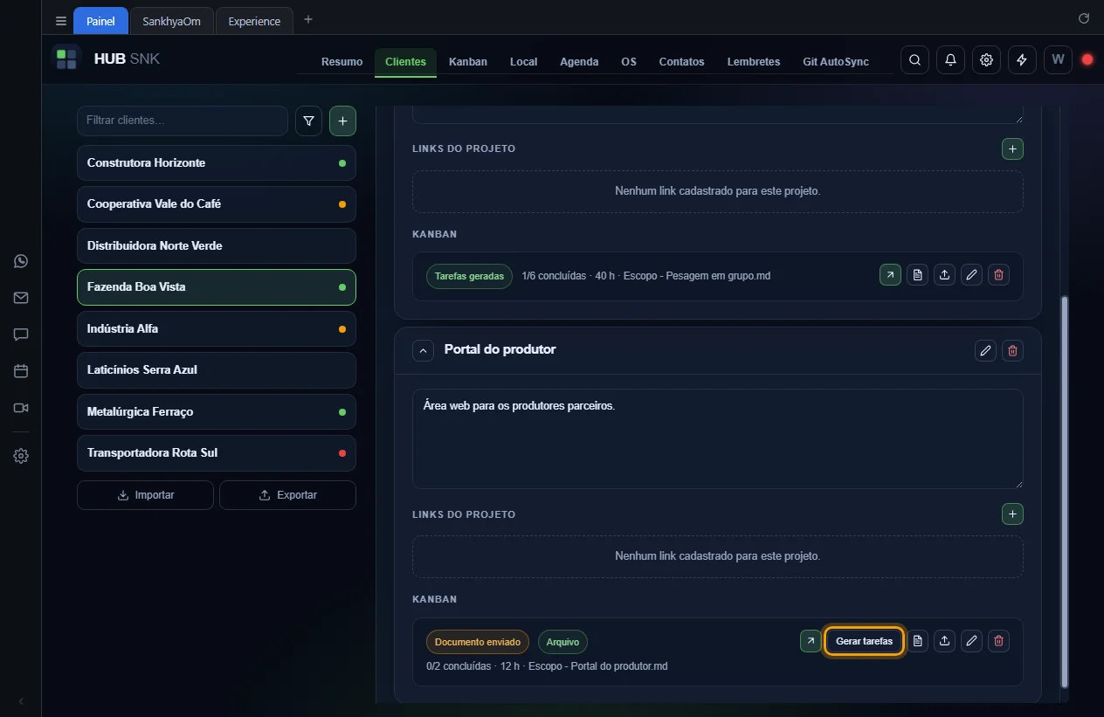Switch to Contatos tab

coord(681,61)
